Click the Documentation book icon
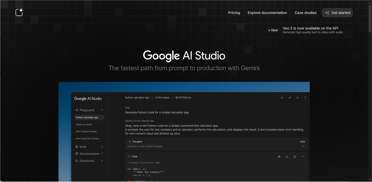The image size is (372, 182). tap(77, 154)
